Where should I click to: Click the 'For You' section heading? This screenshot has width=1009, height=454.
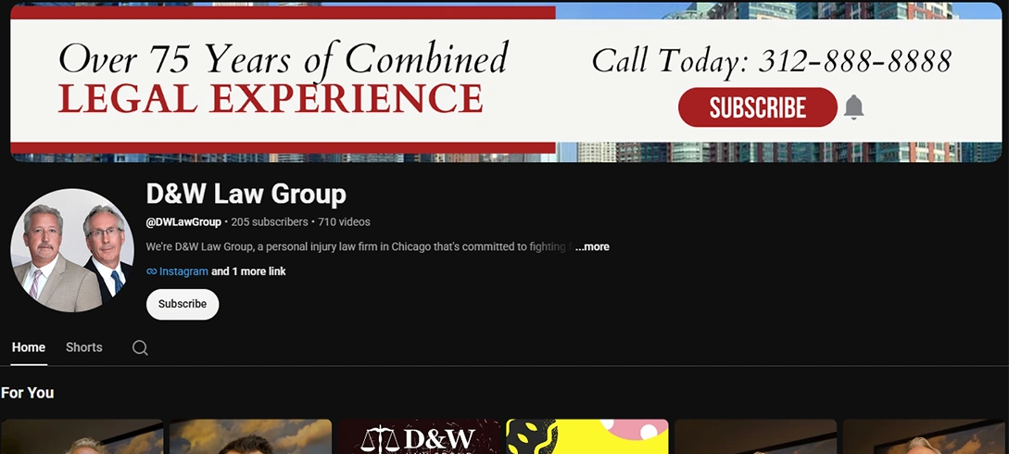point(28,393)
